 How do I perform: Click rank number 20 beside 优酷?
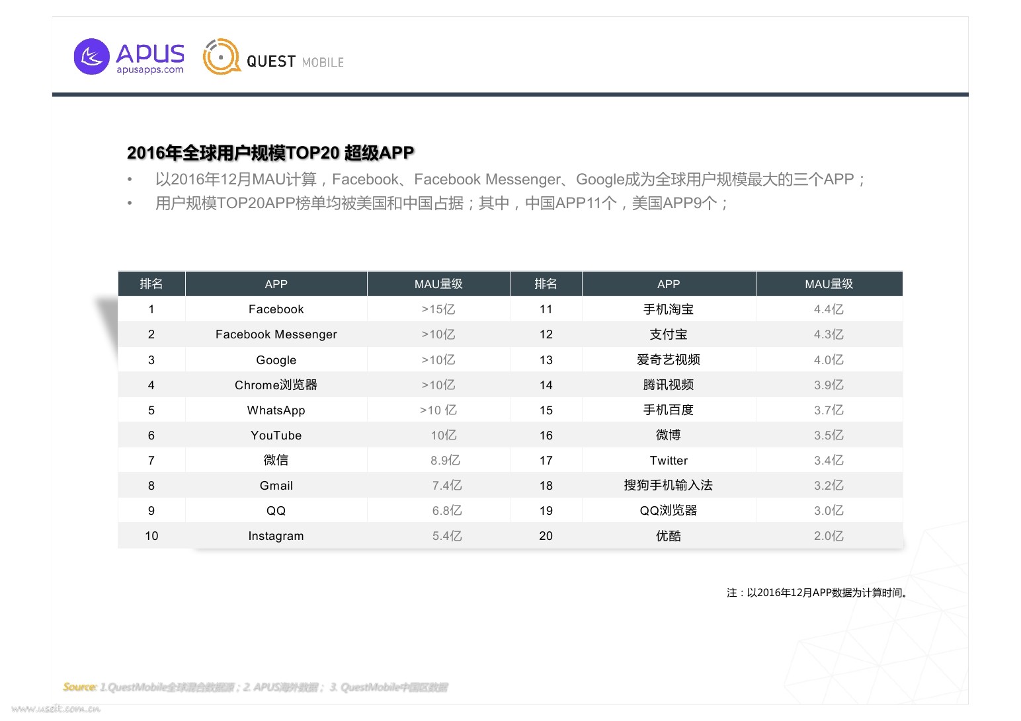pos(546,536)
